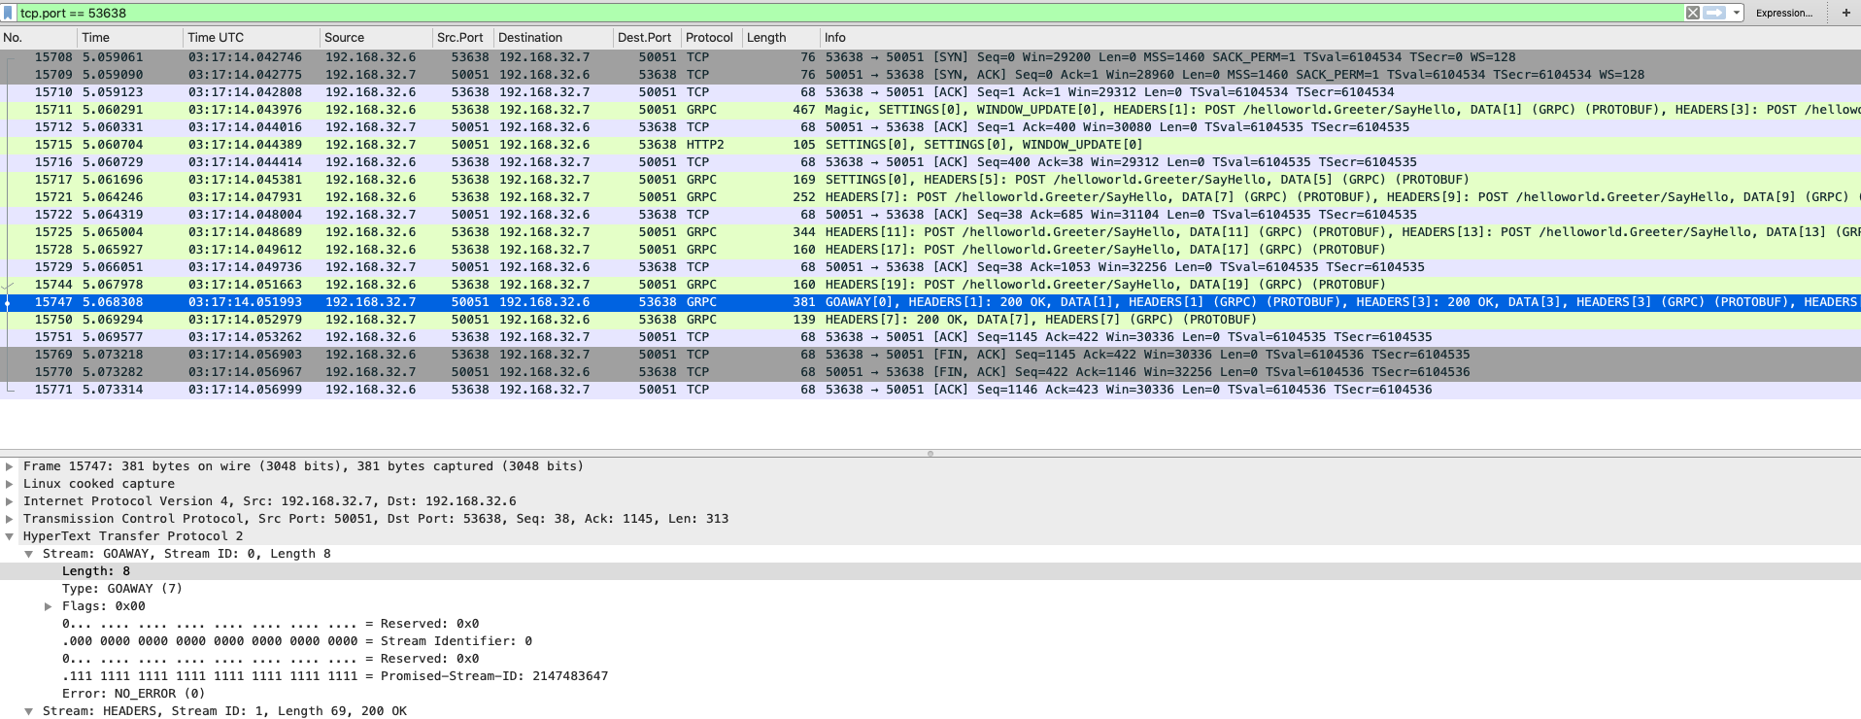Collapse the HEADERS Stream ID 1 node
This screenshot has width=1861, height=719.
[x=29, y=711]
